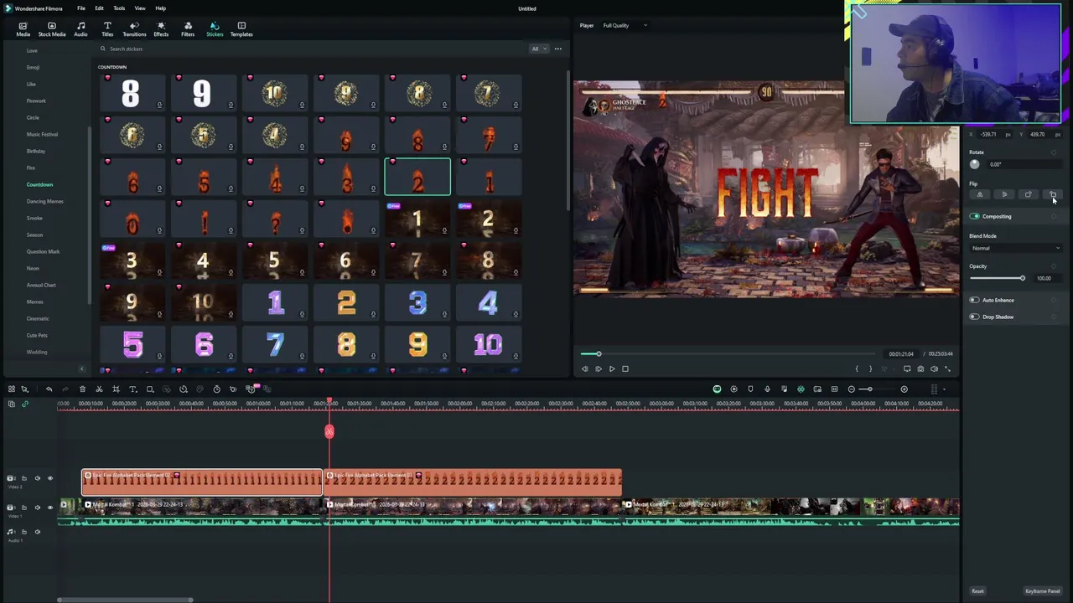The width and height of the screenshot is (1073, 603).
Task: Select the Neon sticker category
Action: pyautogui.click(x=33, y=268)
